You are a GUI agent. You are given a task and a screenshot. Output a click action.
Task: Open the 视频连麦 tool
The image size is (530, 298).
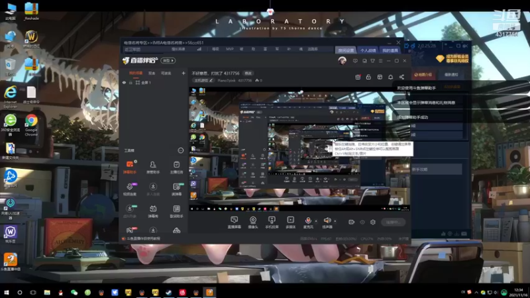[130, 189]
